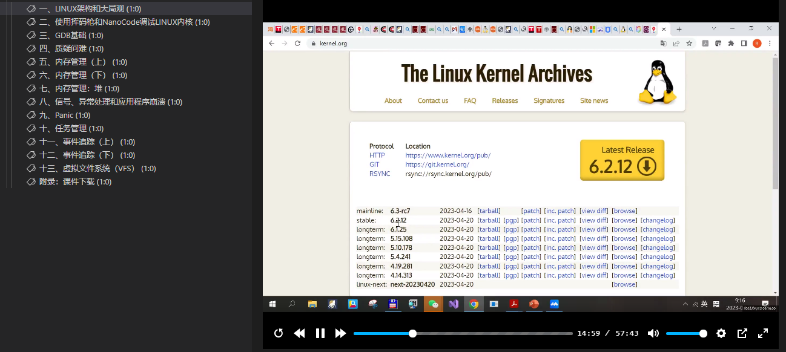Pause the video playback
This screenshot has width=786, height=352.
pyautogui.click(x=320, y=333)
